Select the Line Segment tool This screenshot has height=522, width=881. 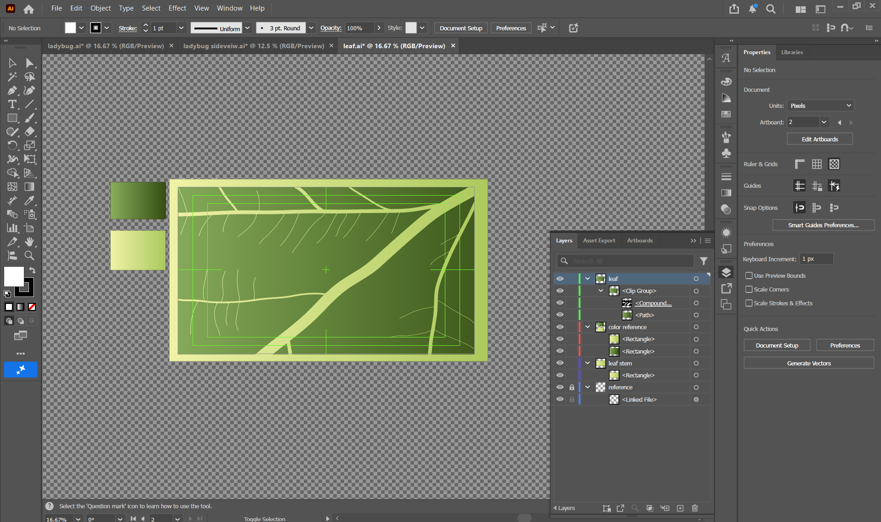(x=29, y=104)
